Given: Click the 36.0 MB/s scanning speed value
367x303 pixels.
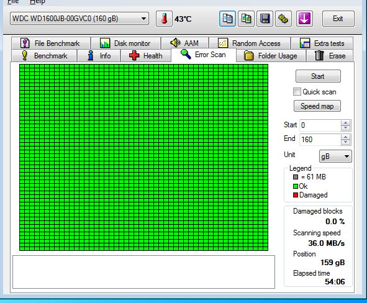Looking at the screenshot, I should pyautogui.click(x=326, y=243).
